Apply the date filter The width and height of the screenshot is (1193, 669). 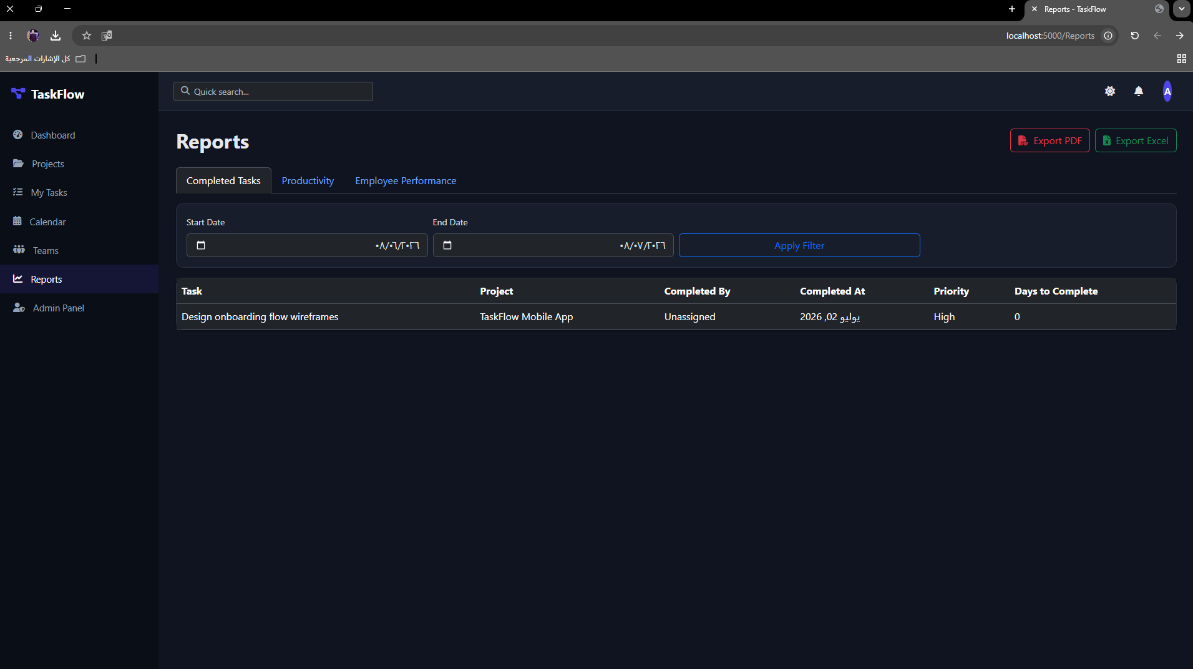[x=799, y=245]
